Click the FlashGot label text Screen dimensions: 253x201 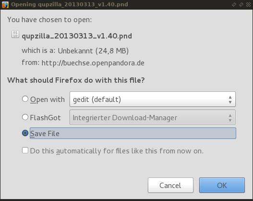tap(45, 118)
